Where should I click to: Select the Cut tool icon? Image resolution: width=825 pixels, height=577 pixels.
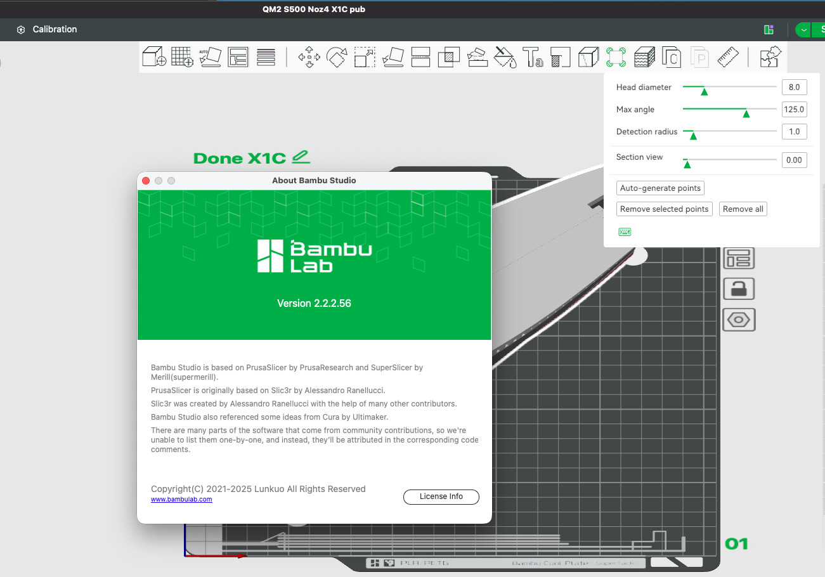421,57
